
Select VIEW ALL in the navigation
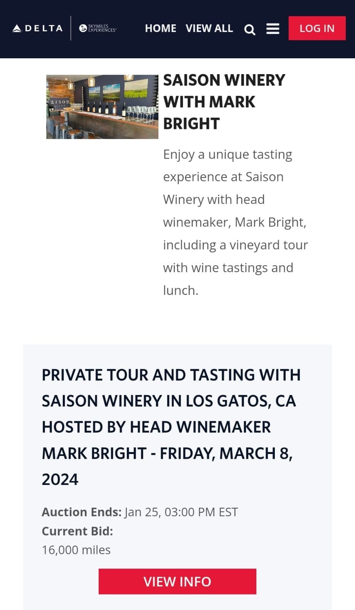209,28
